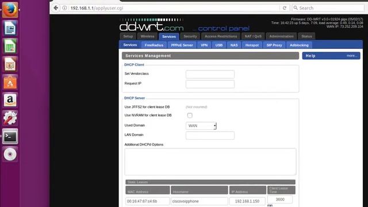Open the VPN sub-tab
The width and height of the screenshot is (368, 207).
204,45
